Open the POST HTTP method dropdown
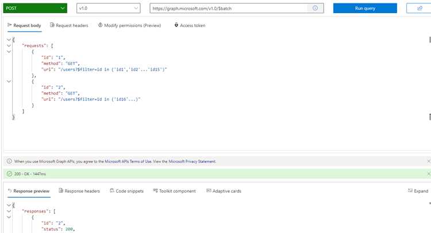Viewport: 431px width, 233px height. pyautogui.click(x=35, y=8)
